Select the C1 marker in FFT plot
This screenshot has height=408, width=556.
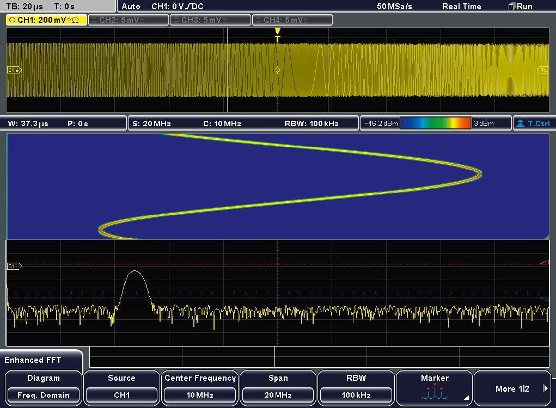click(14, 266)
